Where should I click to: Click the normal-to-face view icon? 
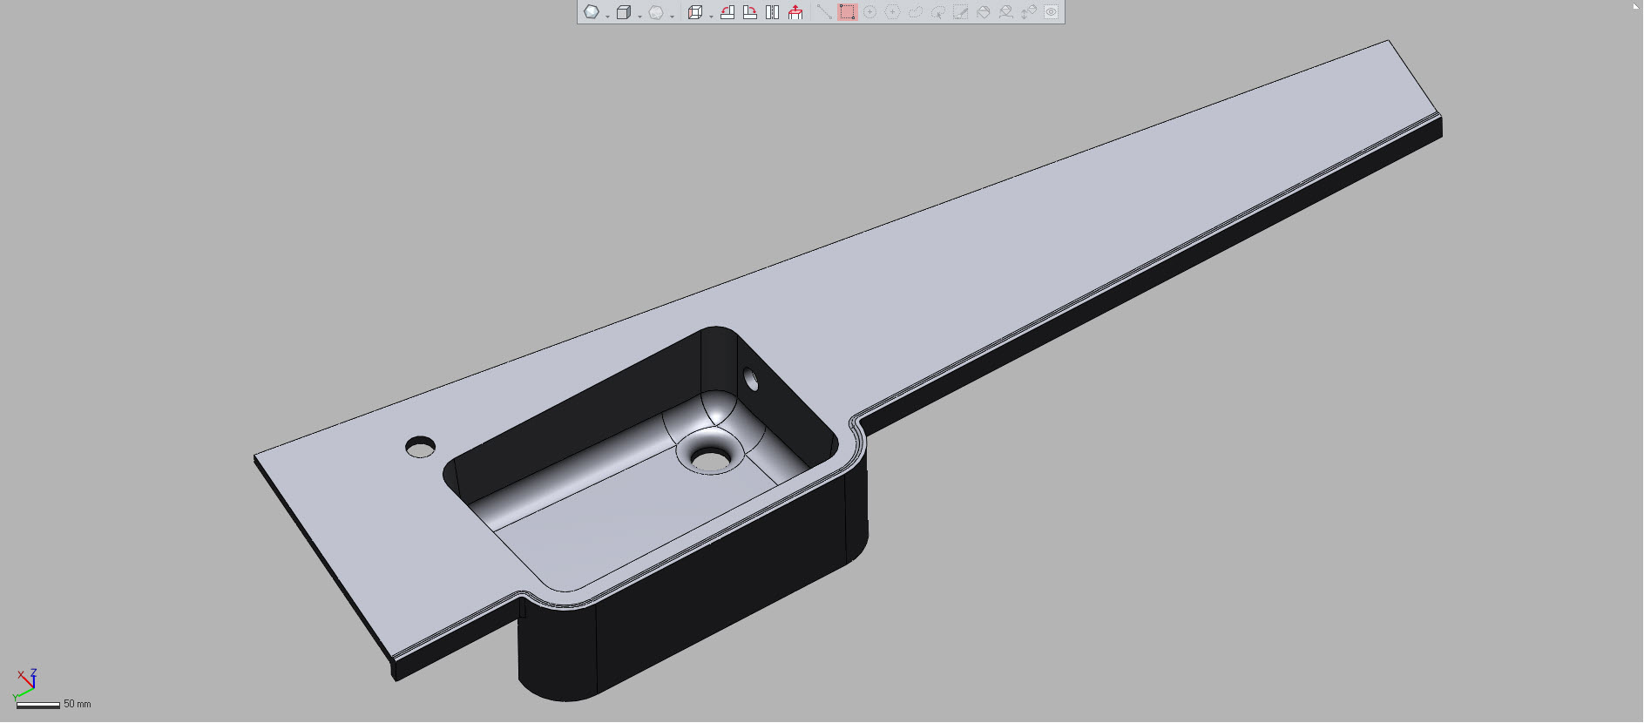click(x=795, y=12)
